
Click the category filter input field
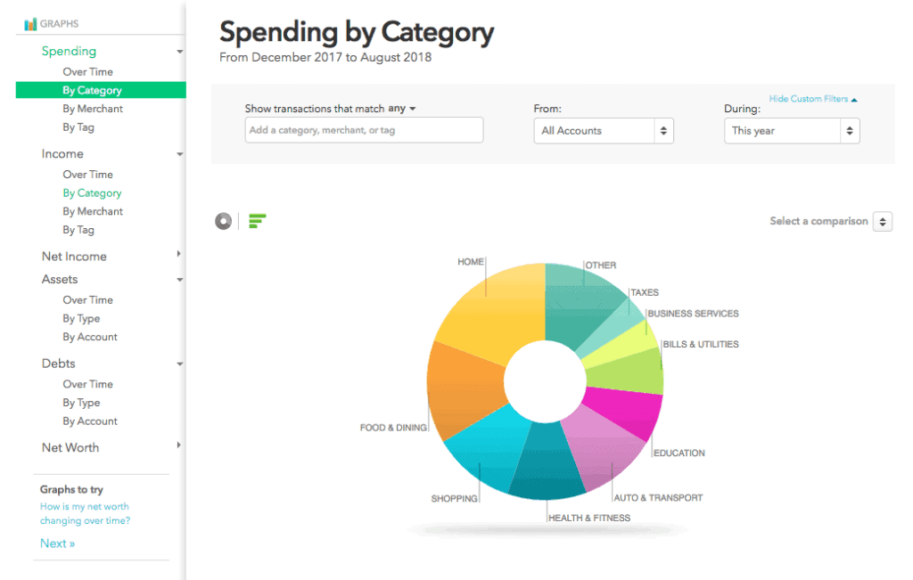tap(364, 129)
